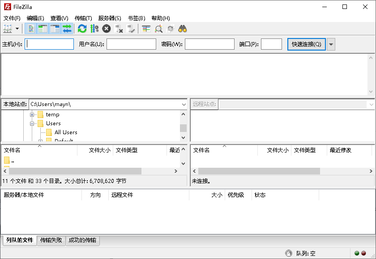Image resolution: width=376 pixels, height=259 pixels.
Task: Open remote site path dropdown
Action: (371, 105)
